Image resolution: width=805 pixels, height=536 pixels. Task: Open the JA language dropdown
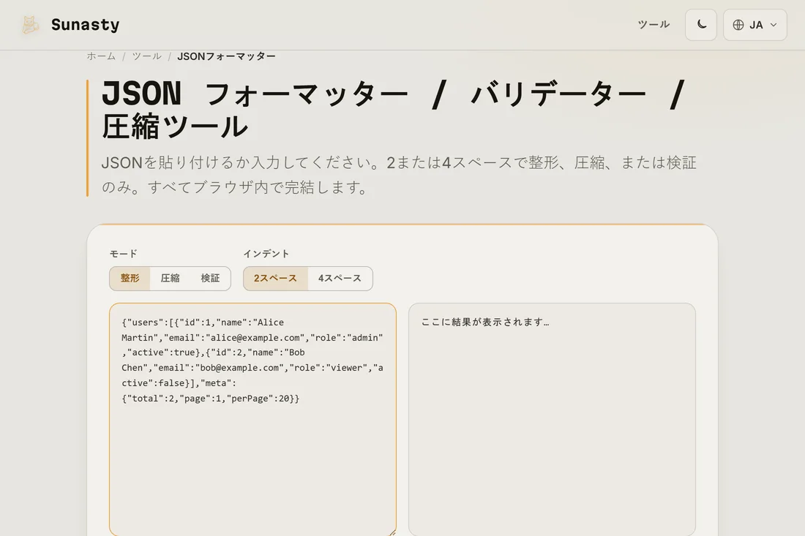coord(755,25)
